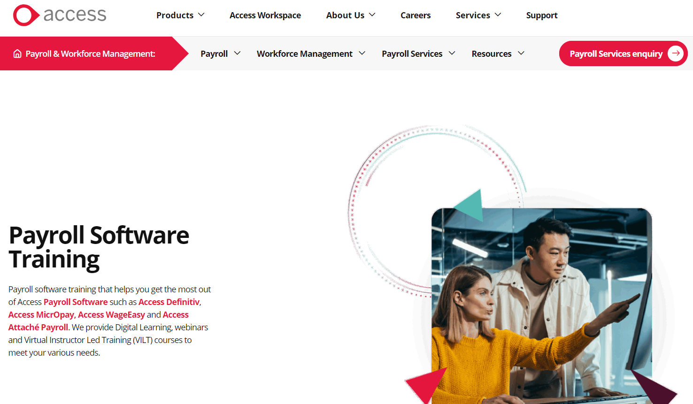Go to Access Workspace

coord(265,15)
